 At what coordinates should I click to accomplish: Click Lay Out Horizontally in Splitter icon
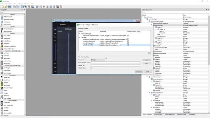click(x=44, y=7)
